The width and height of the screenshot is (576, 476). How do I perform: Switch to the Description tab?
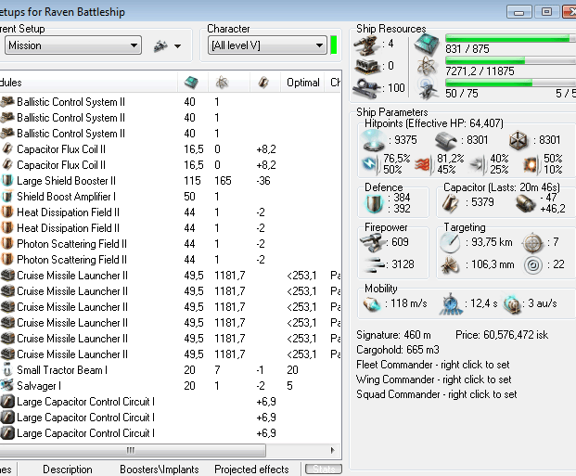[68, 470]
